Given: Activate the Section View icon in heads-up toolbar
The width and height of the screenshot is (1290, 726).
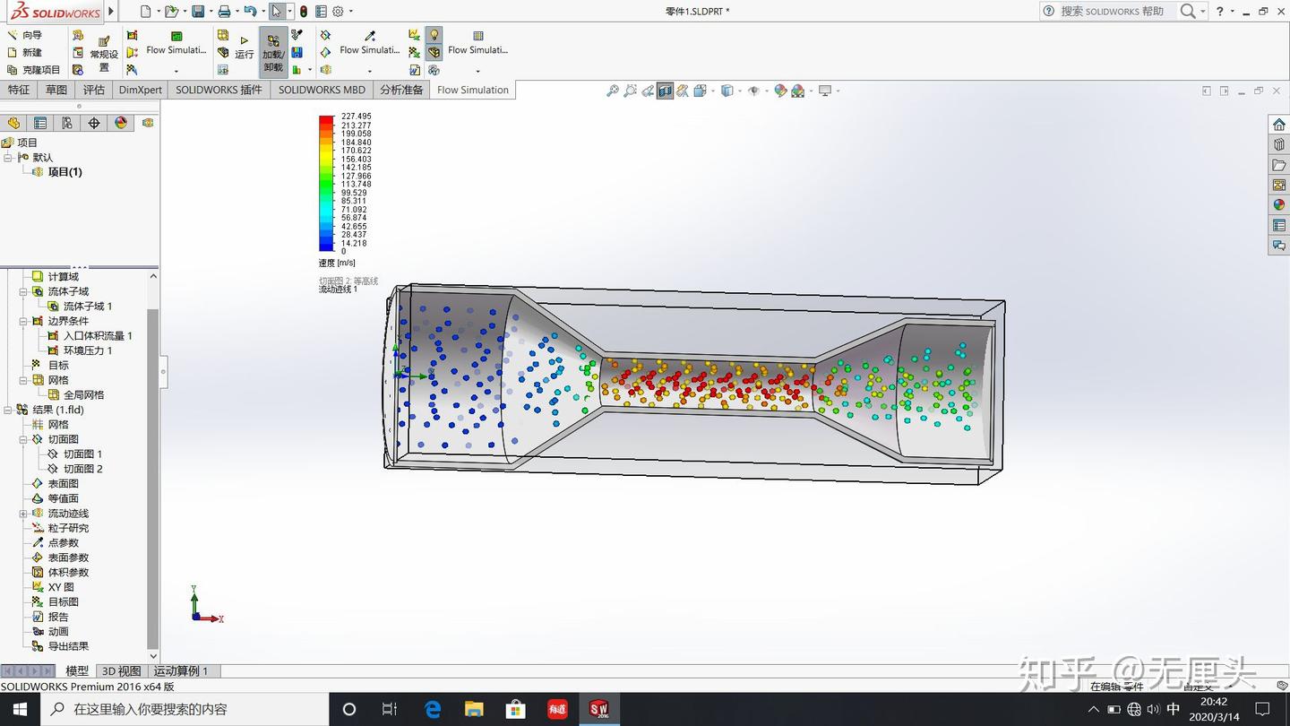Looking at the screenshot, I should point(663,91).
